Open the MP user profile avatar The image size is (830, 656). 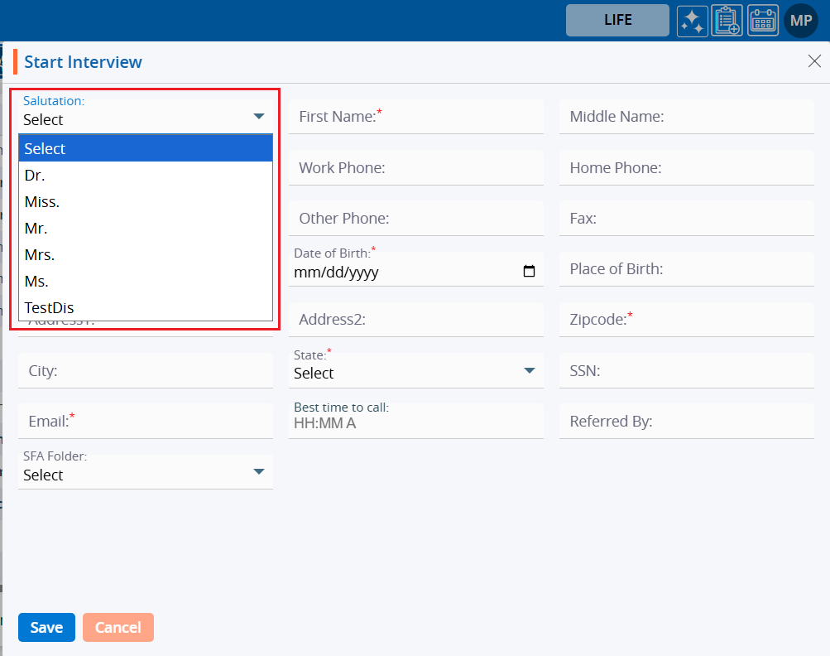point(800,21)
